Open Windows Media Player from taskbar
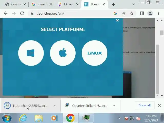Viewport: 164px width, 123px height. pyautogui.click(x=54, y=118)
